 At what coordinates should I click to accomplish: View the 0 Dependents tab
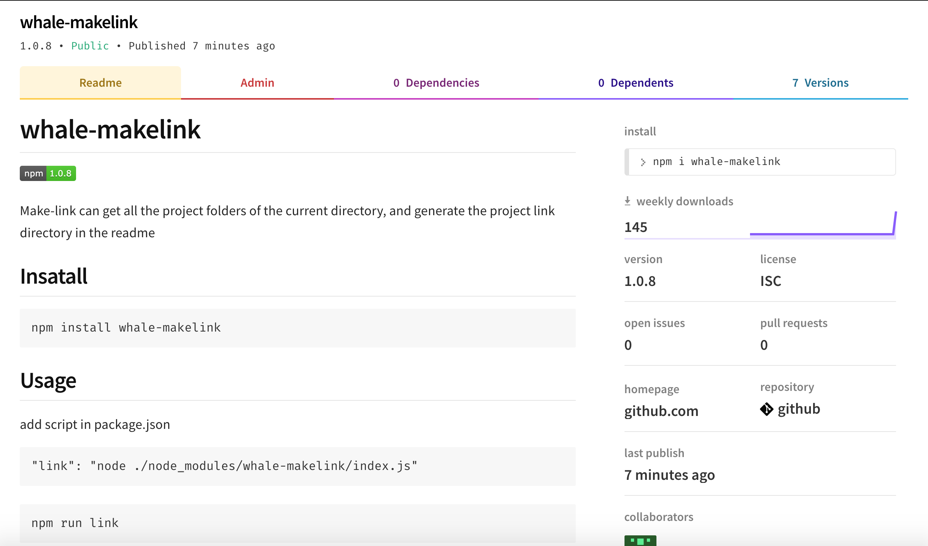[636, 83]
